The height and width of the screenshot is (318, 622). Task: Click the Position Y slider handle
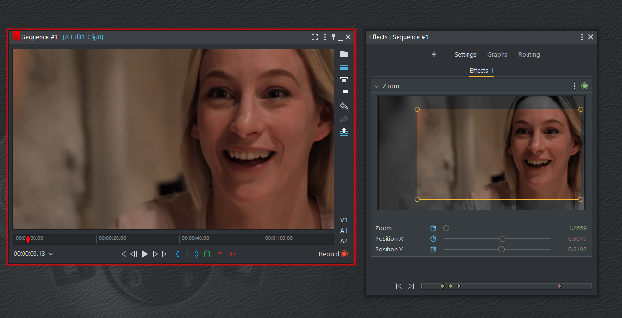click(502, 250)
